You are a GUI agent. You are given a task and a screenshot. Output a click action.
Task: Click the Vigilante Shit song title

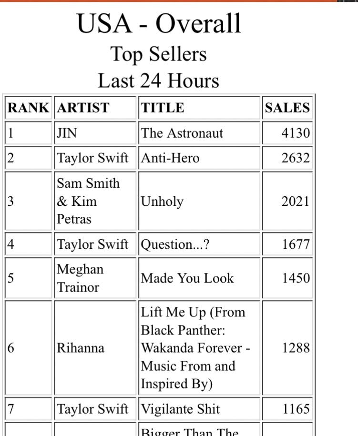pyautogui.click(x=180, y=409)
